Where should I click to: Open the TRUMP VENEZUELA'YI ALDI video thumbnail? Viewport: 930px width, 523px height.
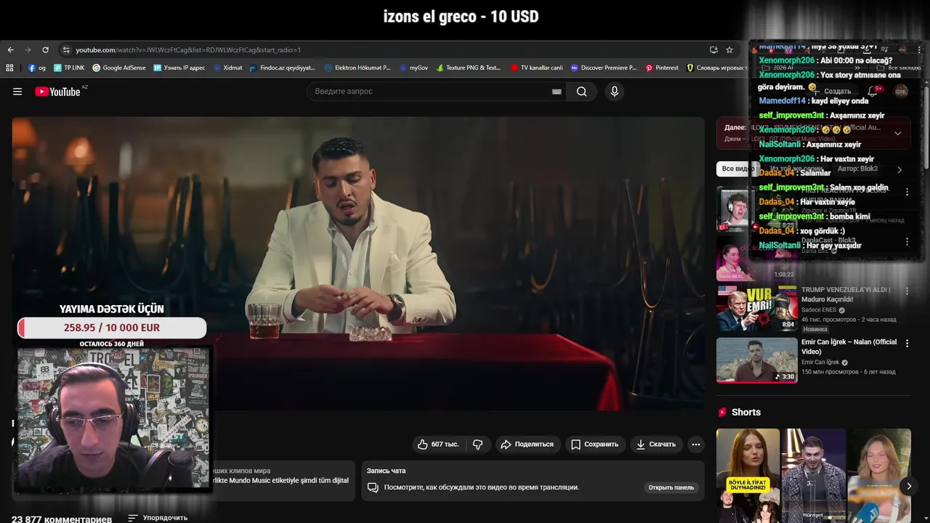pos(756,308)
